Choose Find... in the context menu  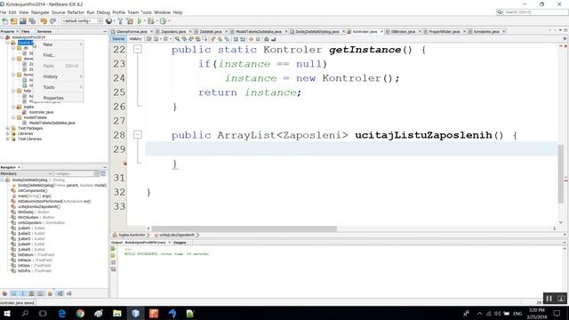point(59,55)
